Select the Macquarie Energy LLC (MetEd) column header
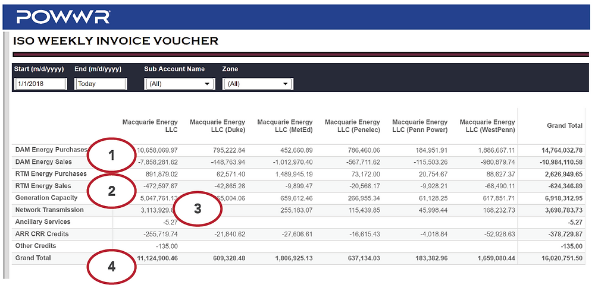Image resolution: width=595 pixels, height=288 pixels. (x=285, y=126)
